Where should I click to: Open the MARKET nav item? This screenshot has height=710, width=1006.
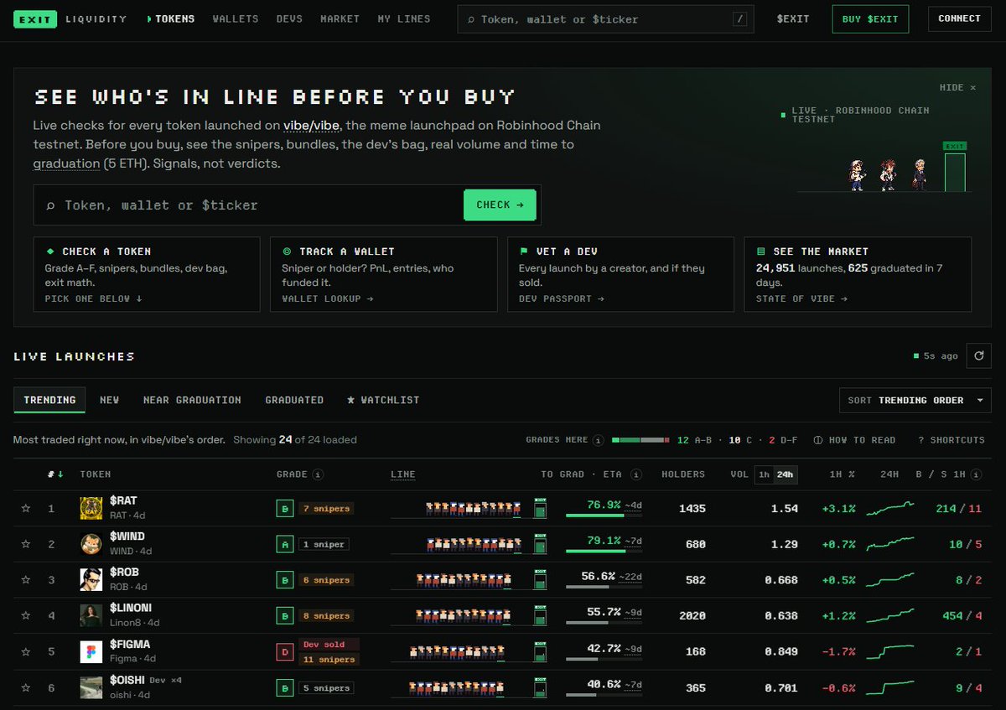[340, 18]
